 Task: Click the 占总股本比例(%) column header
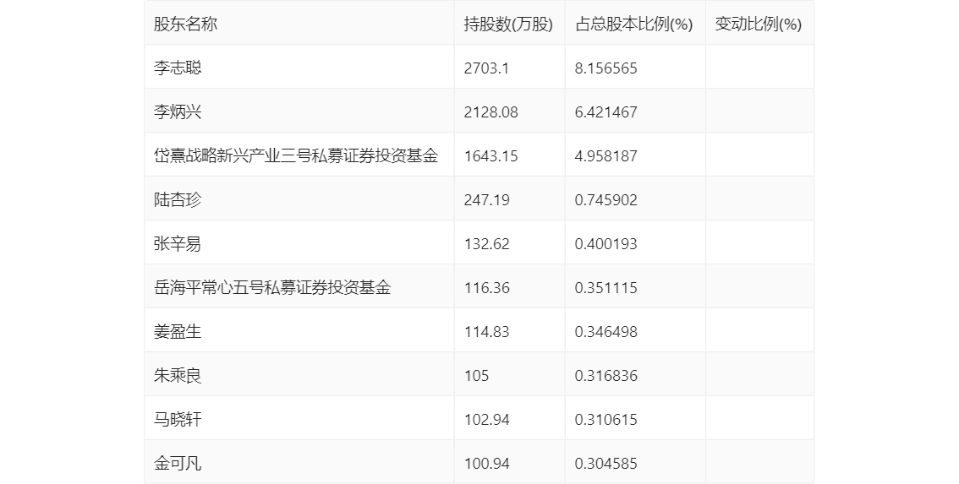[633, 24]
